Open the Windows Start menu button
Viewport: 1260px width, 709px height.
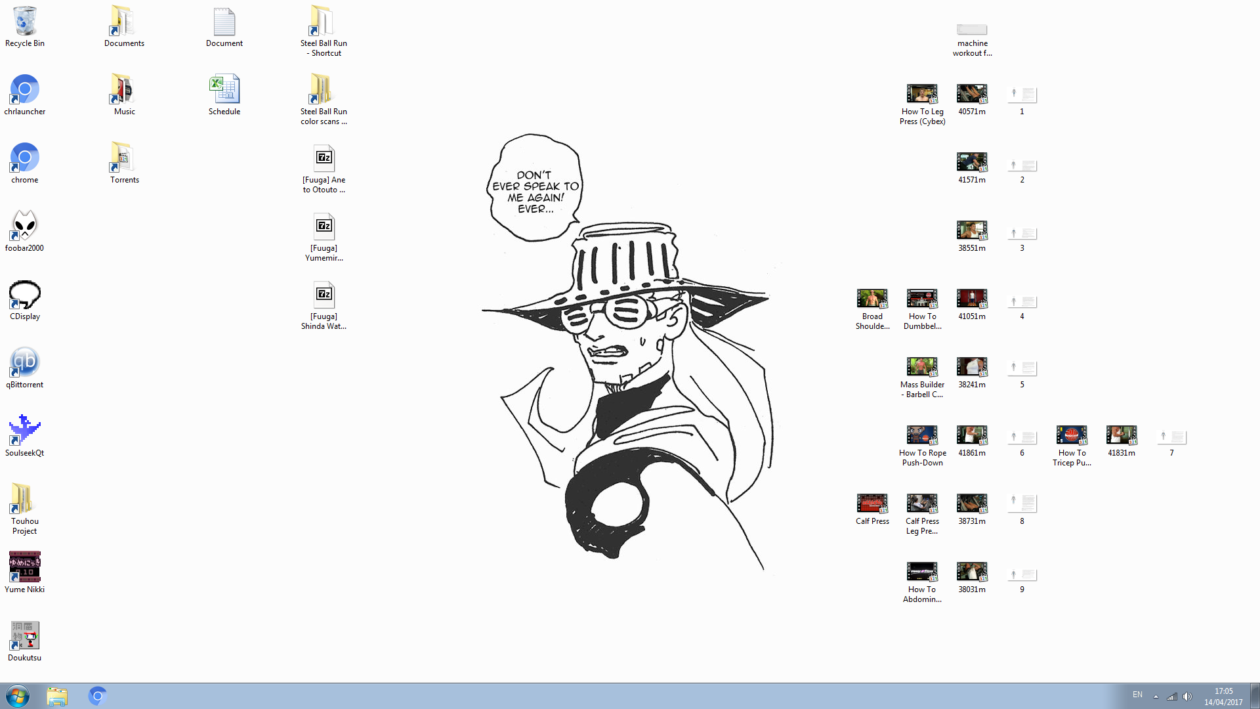pos(18,696)
